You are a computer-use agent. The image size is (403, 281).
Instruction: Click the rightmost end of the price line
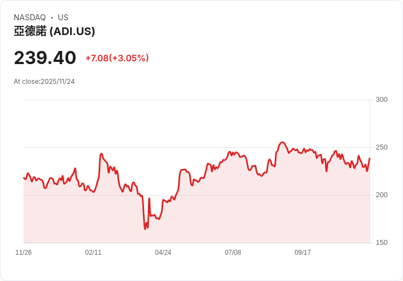coord(370,158)
